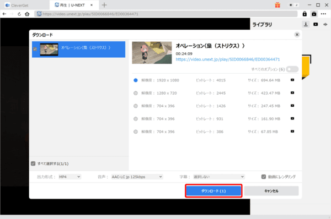The height and width of the screenshot is (219, 331).
Task: Select the 704 x 396 option at 1426 bitrate
Action: 136,106
